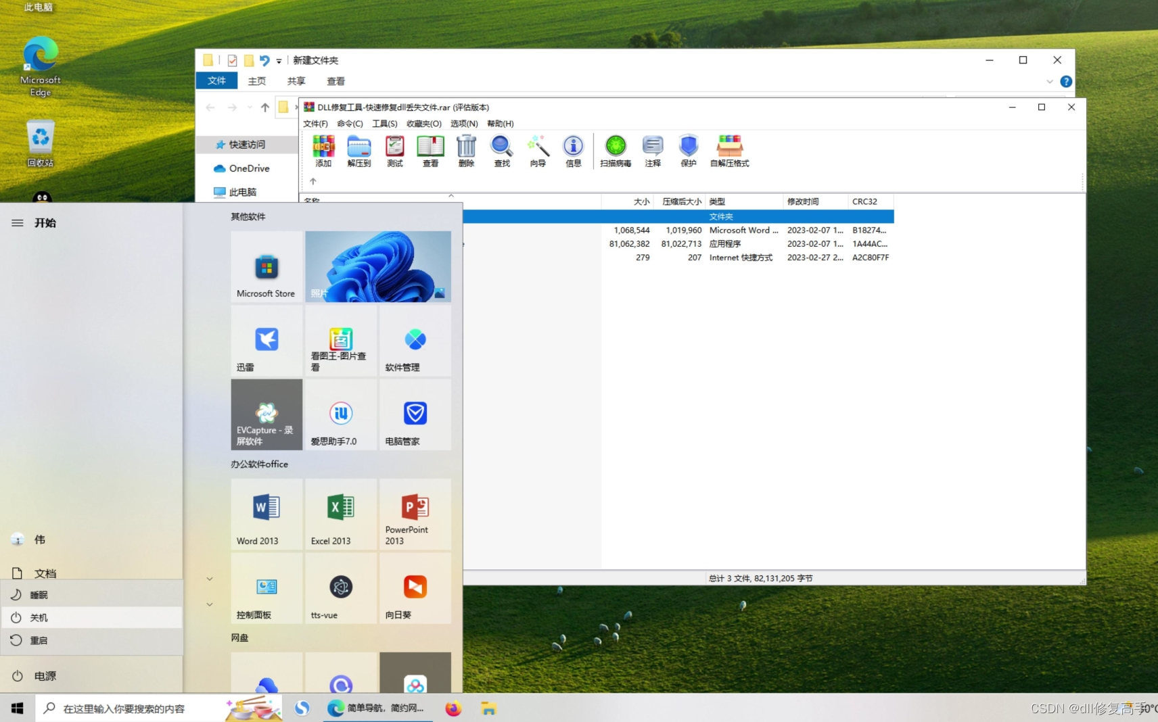Click the View (查看) book icon
This screenshot has height=722, width=1158.
tap(430, 151)
